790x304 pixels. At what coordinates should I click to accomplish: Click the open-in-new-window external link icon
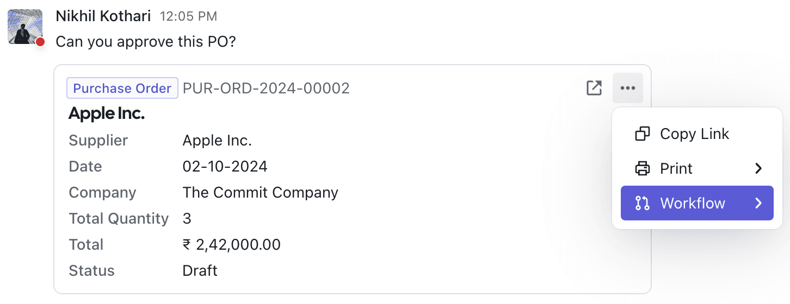pyautogui.click(x=594, y=88)
